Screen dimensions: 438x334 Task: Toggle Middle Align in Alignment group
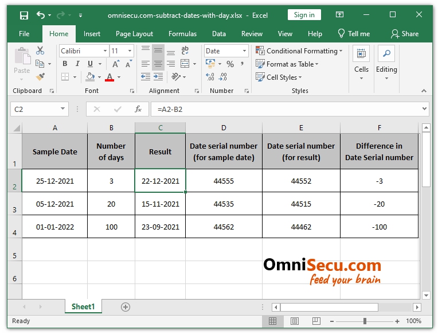coord(158,51)
